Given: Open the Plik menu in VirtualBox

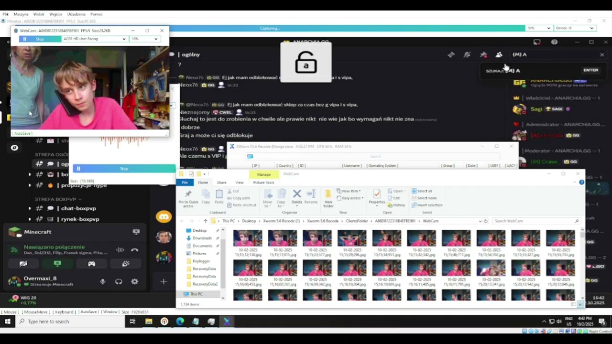Looking at the screenshot, I should [6, 14].
